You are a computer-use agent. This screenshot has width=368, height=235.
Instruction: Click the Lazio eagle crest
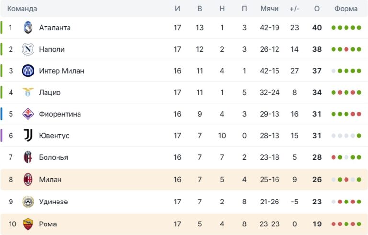28,92
